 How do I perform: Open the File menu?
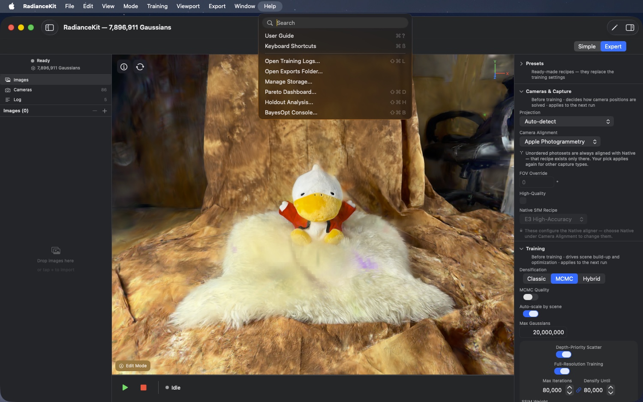click(x=69, y=6)
